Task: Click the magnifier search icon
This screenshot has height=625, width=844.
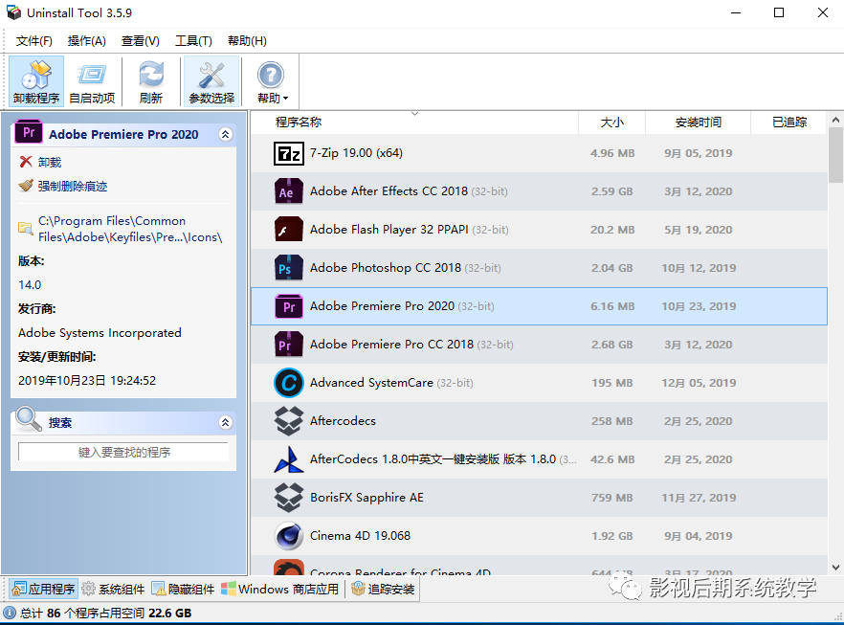Action: pos(29,419)
